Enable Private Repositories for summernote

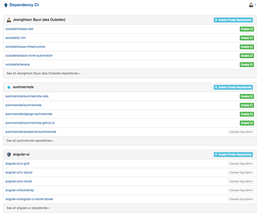click(233, 87)
